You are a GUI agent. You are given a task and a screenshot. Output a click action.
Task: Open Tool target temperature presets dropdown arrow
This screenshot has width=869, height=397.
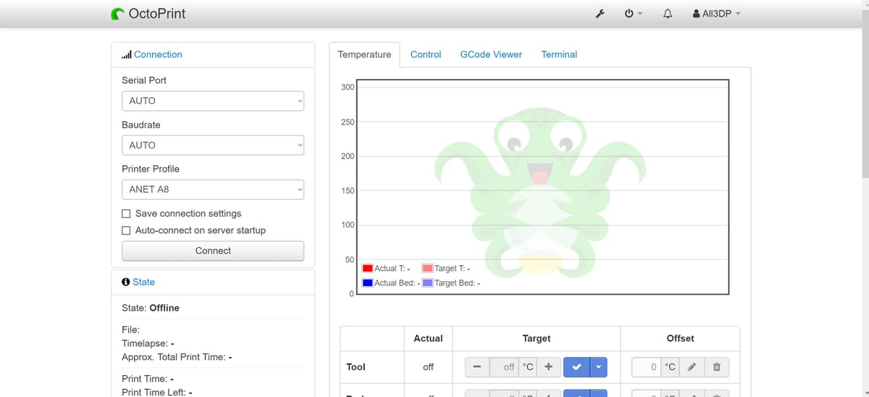click(599, 367)
